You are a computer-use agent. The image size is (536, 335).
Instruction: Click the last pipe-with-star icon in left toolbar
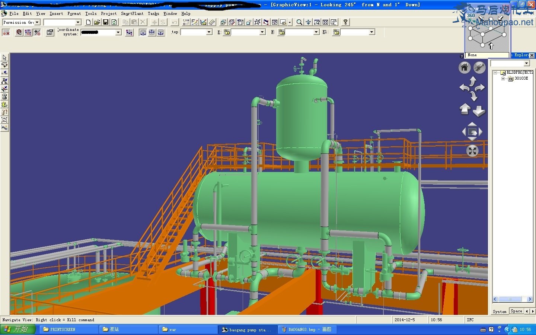4,128
